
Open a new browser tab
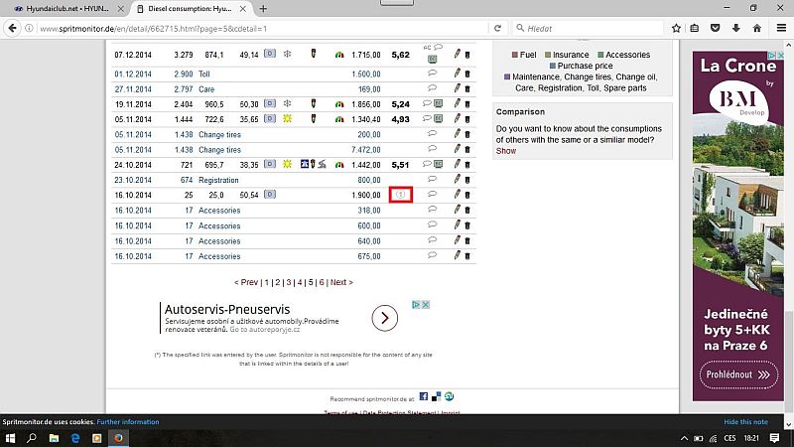(262, 8)
